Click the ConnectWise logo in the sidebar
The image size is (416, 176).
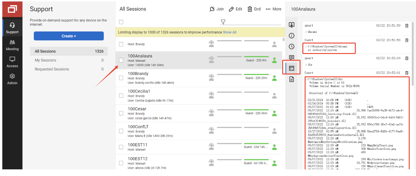pos(12,10)
